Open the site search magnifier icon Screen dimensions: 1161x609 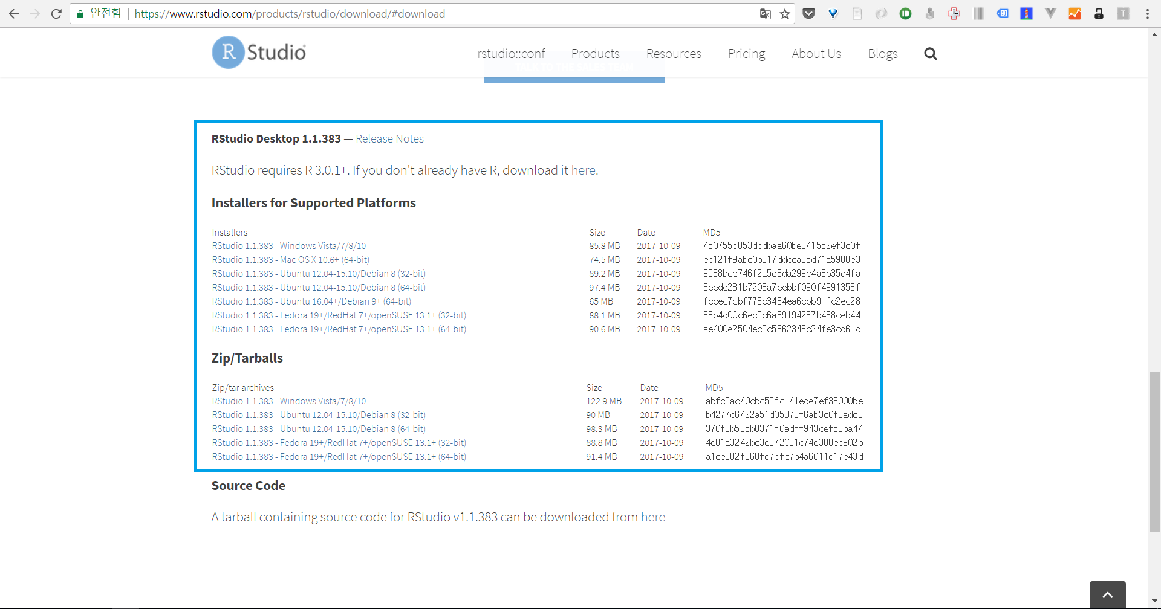point(931,54)
